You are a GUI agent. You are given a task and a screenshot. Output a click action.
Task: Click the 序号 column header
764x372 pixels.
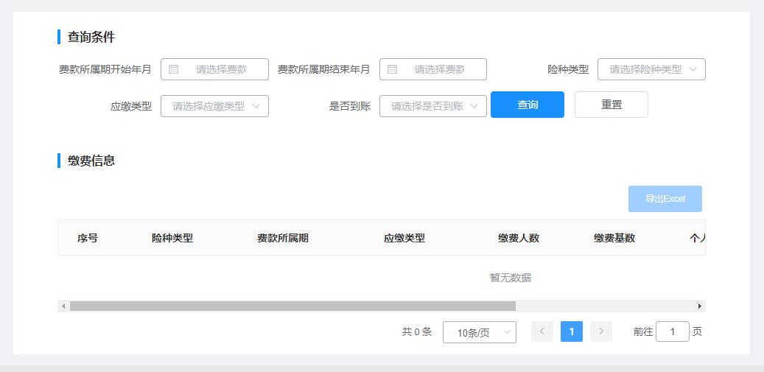[x=88, y=238]
